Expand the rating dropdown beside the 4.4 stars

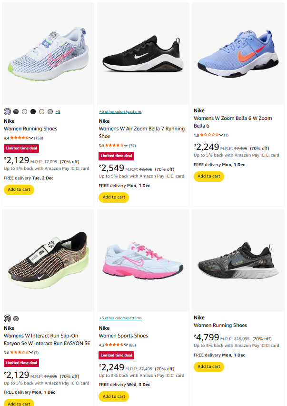click(31, 138)
